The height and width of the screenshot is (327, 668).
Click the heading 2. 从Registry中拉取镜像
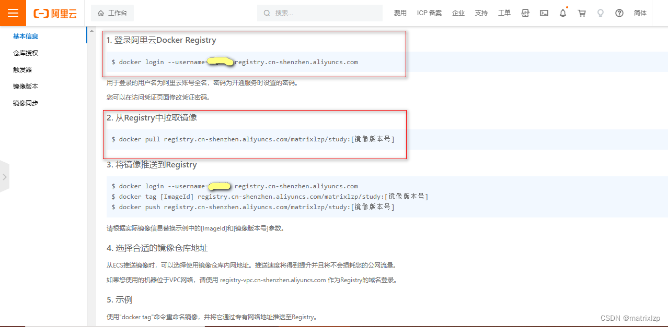coord(152,118)
